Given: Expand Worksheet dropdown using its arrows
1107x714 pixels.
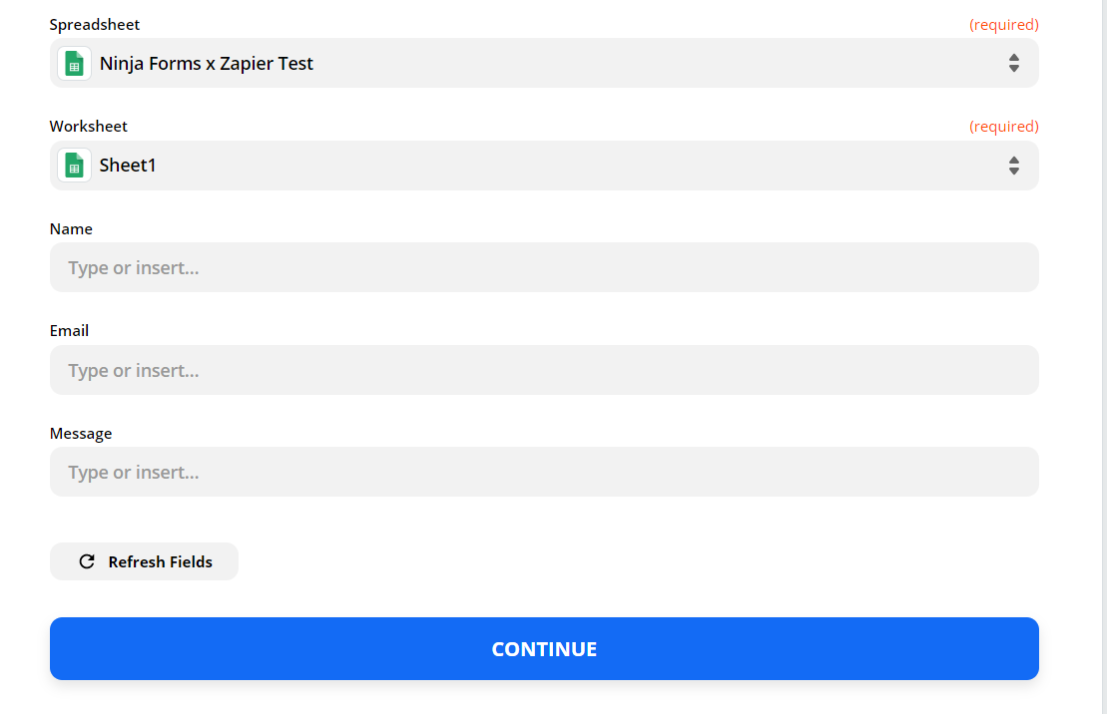Looking at the screenshot, I should click(1013, 166).
